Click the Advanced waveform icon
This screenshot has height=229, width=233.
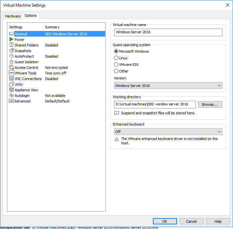(x=12, y=101)
